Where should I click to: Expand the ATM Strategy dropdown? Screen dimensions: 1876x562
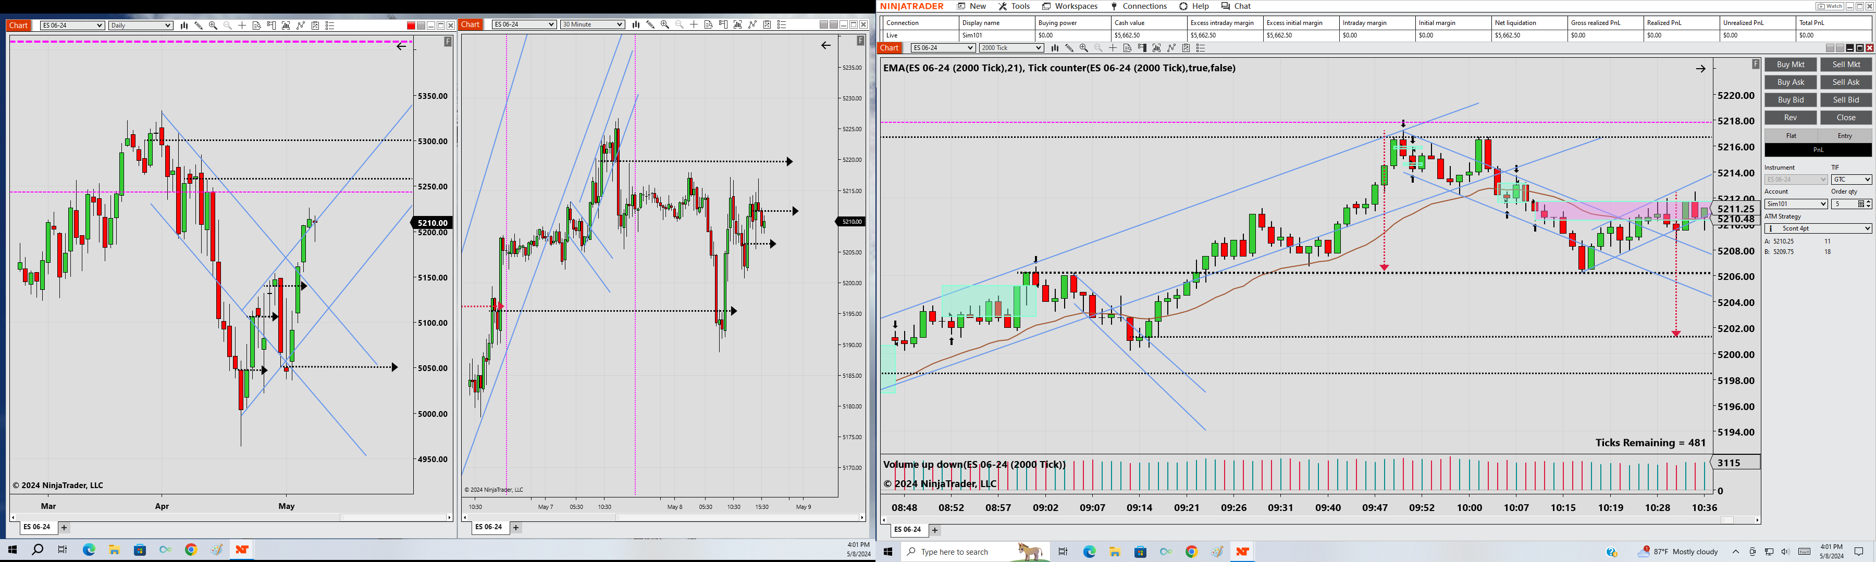1818,228
